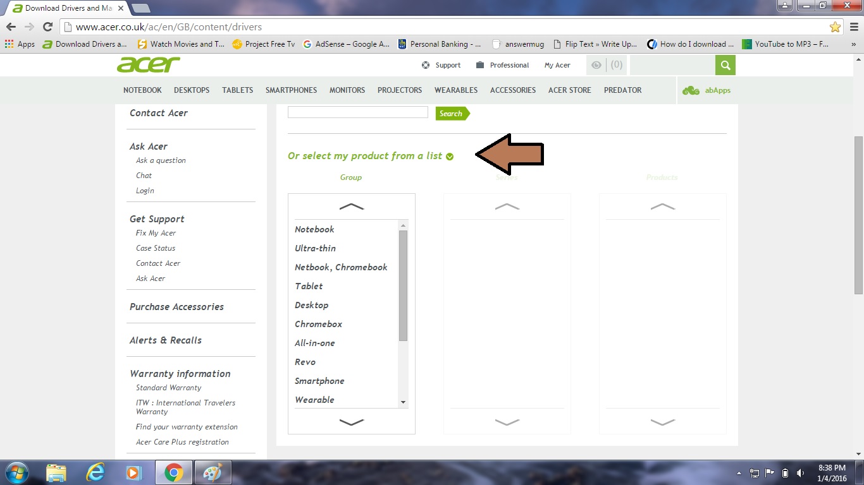Open Purchase Accessories in the sidebar
This screenshot has width=864, height=485.
(176, 307)
